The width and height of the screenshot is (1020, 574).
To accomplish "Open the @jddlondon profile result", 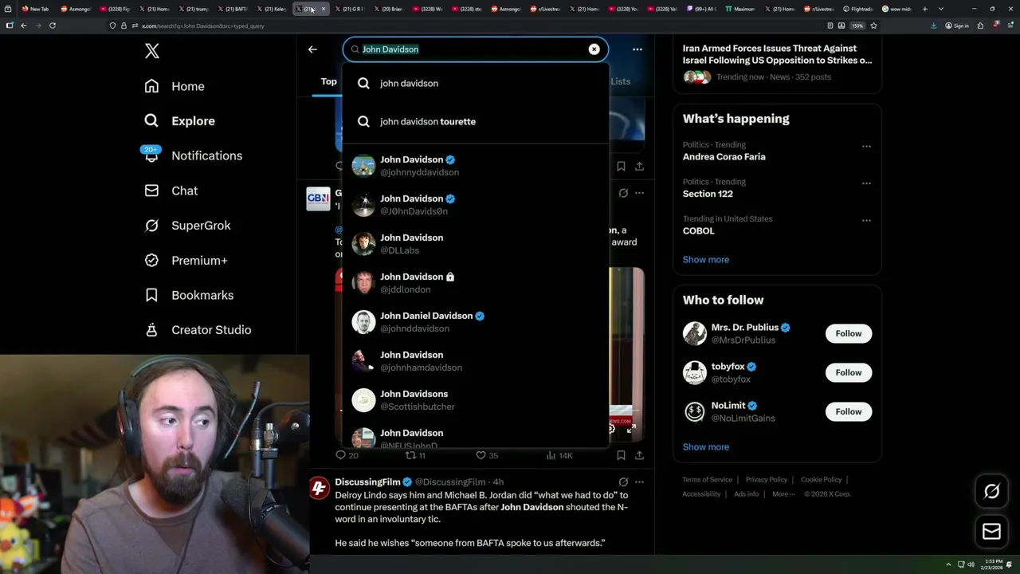I will point(476,283).
